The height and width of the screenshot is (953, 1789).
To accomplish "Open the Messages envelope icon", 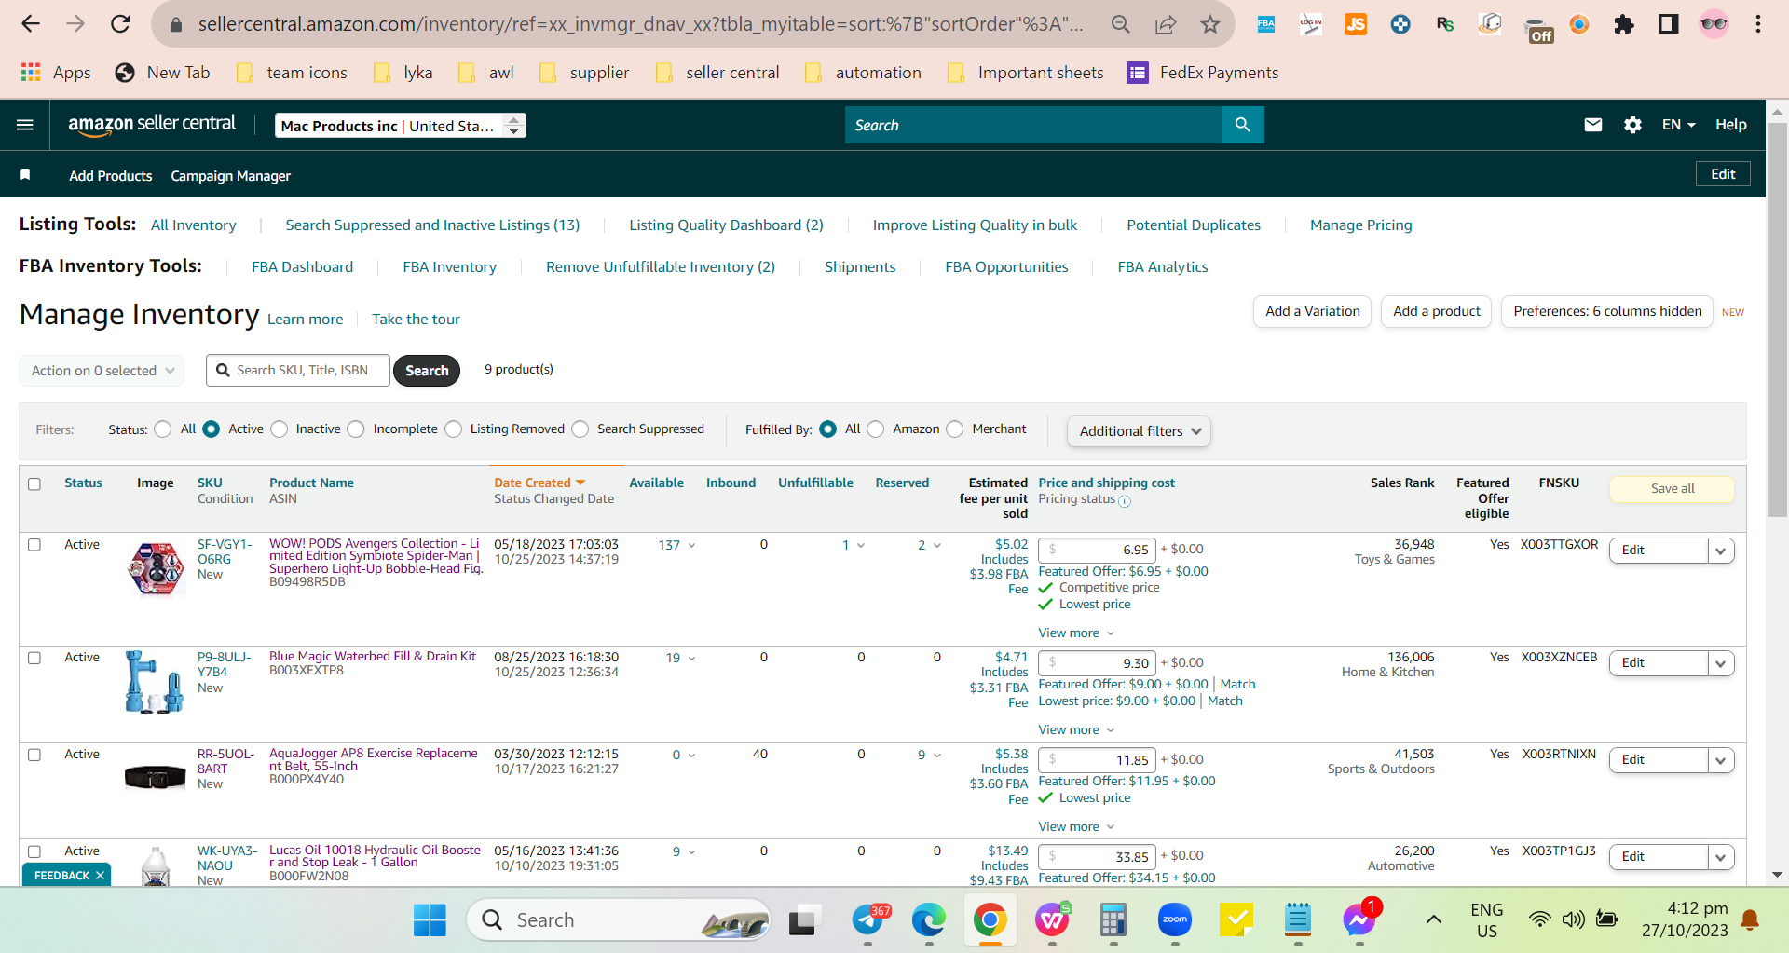I will click(x=1593, y=125).
